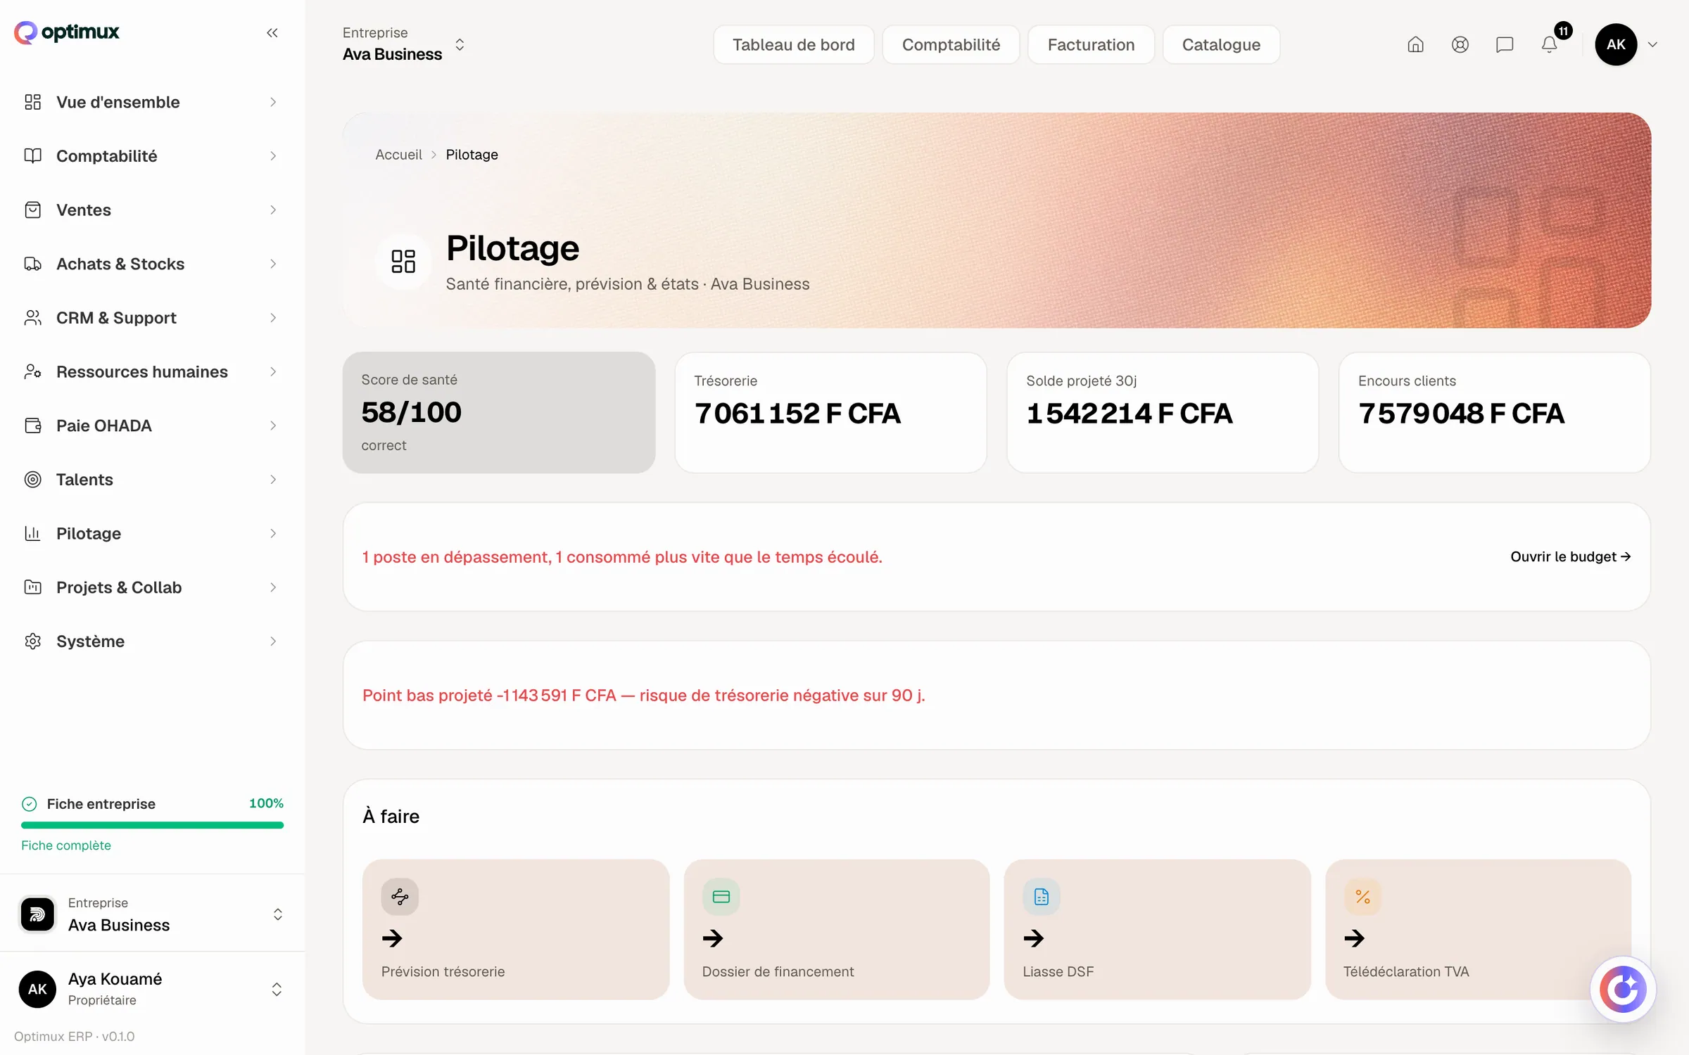
Task: Click the AK avatar in top bar
Action: [x=1616, y=44]
